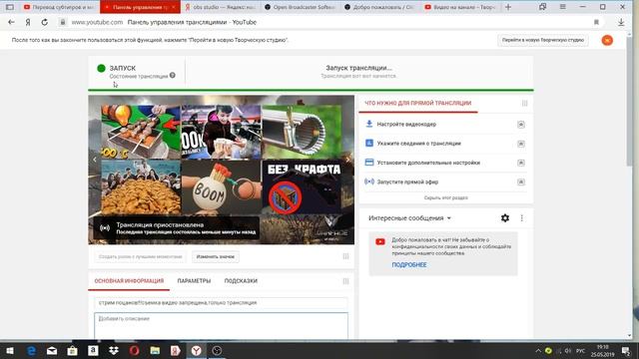639x359 pixels.
Task: Open browser hamburger menu
Action: (562, 7)
